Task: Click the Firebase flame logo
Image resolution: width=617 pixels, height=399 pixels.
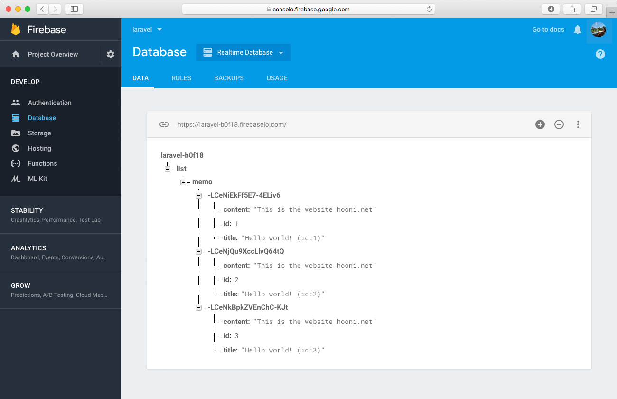Action: pos(16,29)
